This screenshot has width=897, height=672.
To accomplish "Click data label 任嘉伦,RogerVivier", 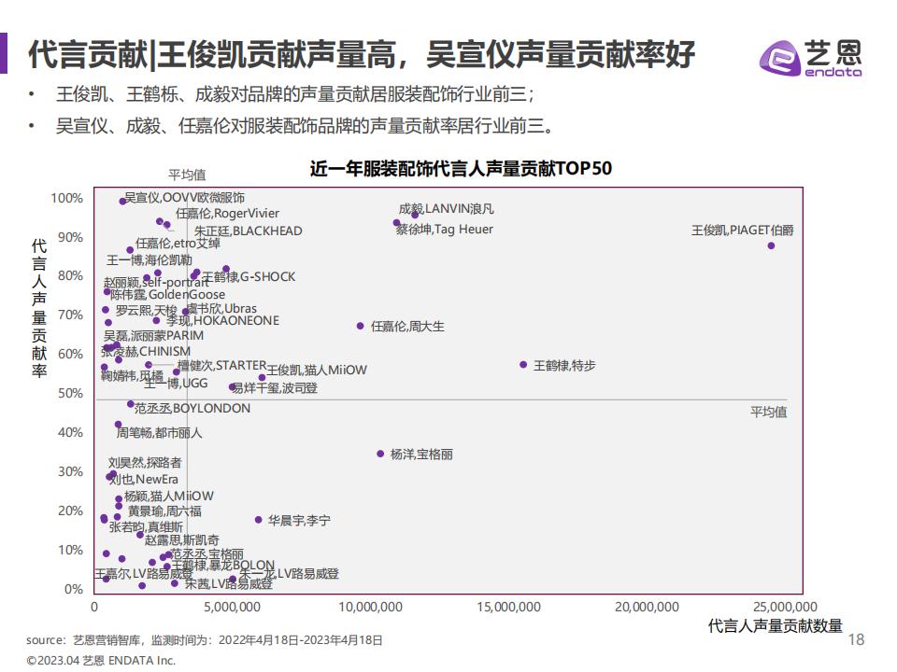I will coord(227,214).
